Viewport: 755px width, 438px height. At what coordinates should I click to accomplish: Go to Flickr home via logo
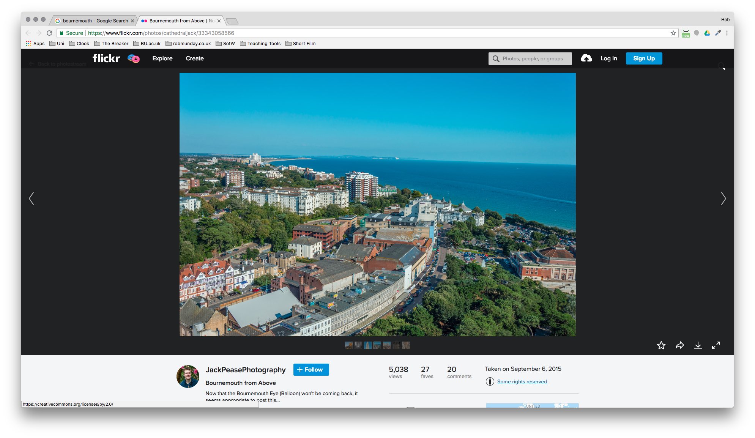pos(106,58)
